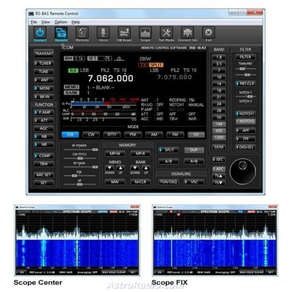Open the Memory toolbar icon
The height and width of the screenshot is (292, 292).
(x=82, y=33)
